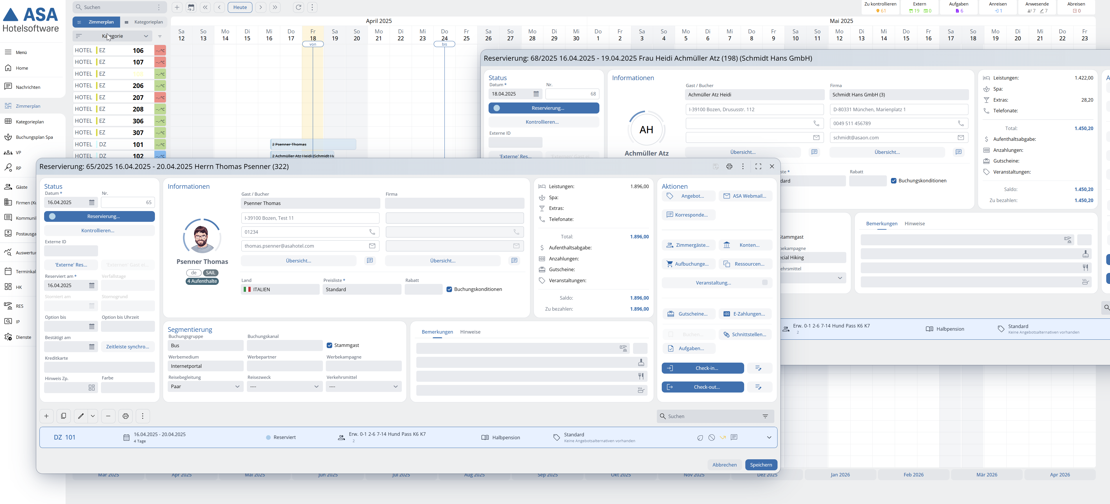1110x504 pixels.
Task: Click the 'von' marker under Fr 18
Action: (313, 44)
